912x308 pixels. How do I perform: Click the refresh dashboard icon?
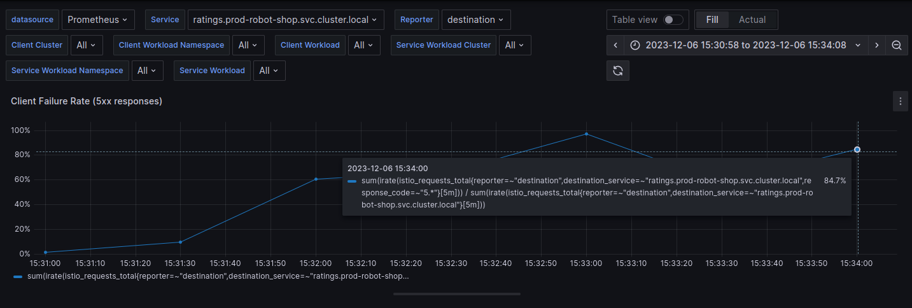(617, 71)
